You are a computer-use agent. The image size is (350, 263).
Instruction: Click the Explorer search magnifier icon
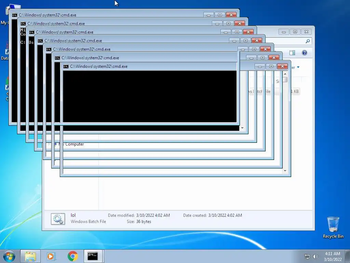click(308, 41)
